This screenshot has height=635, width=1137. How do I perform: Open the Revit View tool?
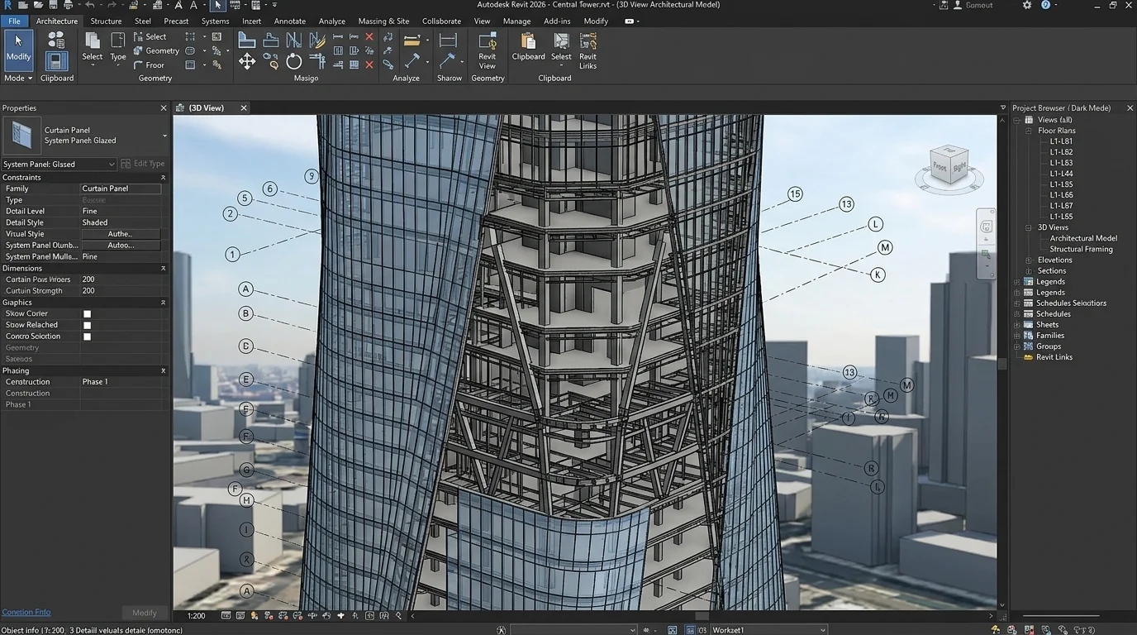pos(488,51)
